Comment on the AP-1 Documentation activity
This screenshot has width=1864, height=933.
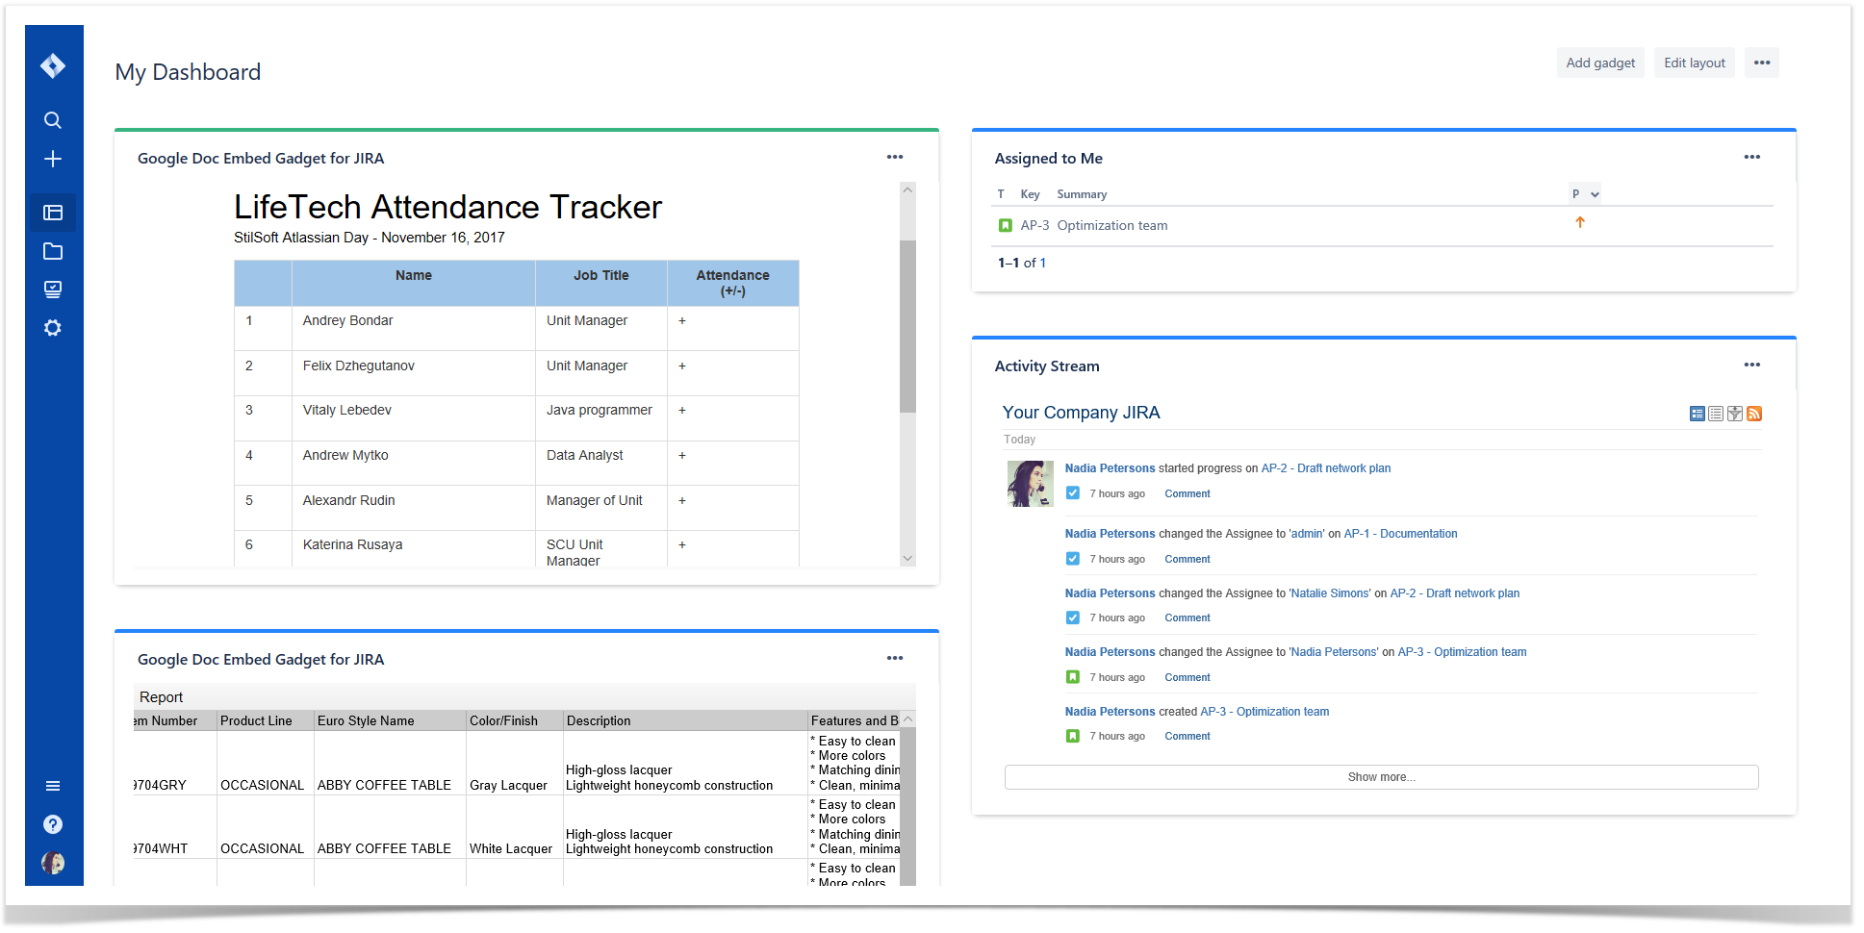pos(1187,559)
